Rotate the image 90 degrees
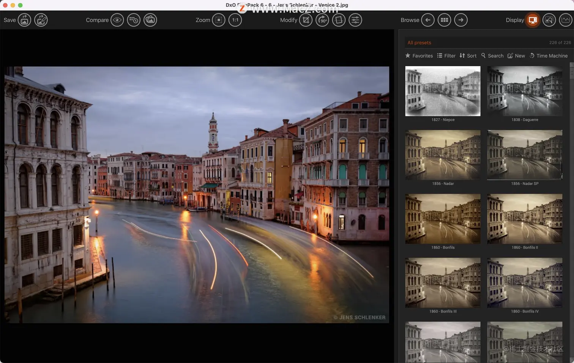 click(322, 20)
